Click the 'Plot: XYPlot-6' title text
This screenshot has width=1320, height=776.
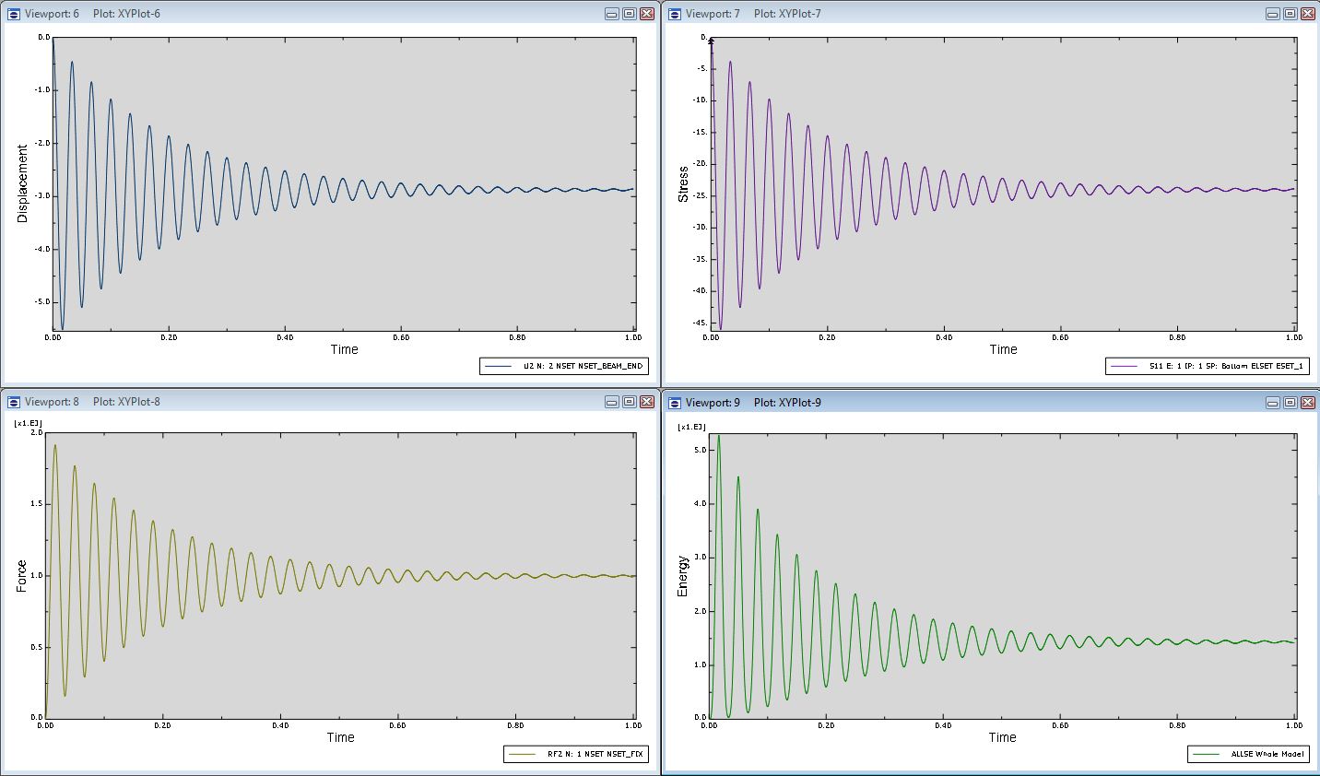click(x=126, y=14)
